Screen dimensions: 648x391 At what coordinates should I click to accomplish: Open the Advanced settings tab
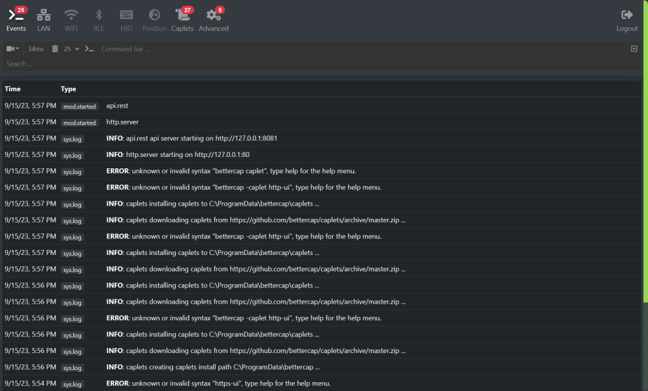coord(214,20)
